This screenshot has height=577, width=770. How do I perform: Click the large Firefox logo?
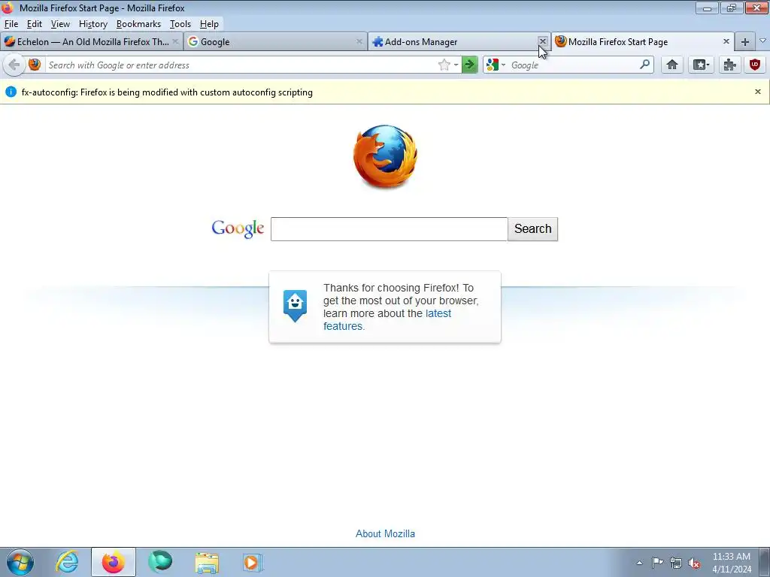point(386,156)
